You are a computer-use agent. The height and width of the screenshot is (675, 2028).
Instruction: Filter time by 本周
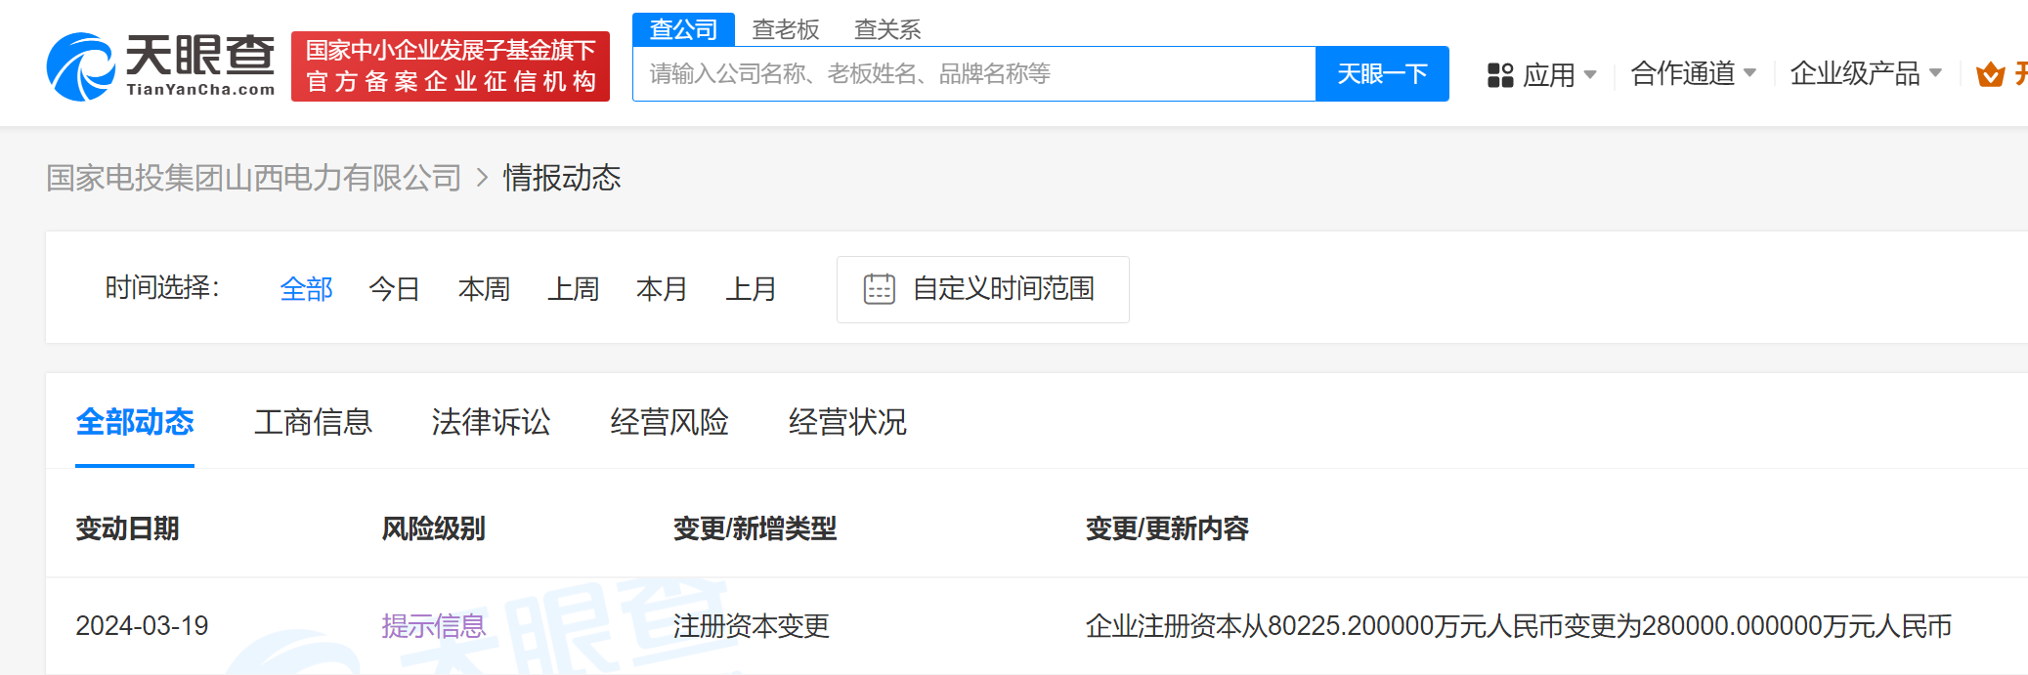tap(484, 289)
